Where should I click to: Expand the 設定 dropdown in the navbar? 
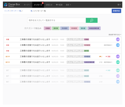[x=68, y=5]
